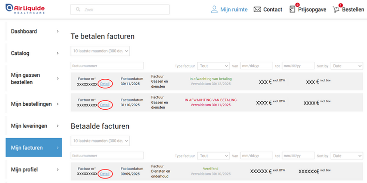Open Detail of invoice dated 30/09/2025
Screen dimensions: 367x183
105,174
